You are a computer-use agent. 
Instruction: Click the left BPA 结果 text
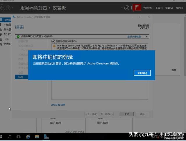click(x=56, y=123)
